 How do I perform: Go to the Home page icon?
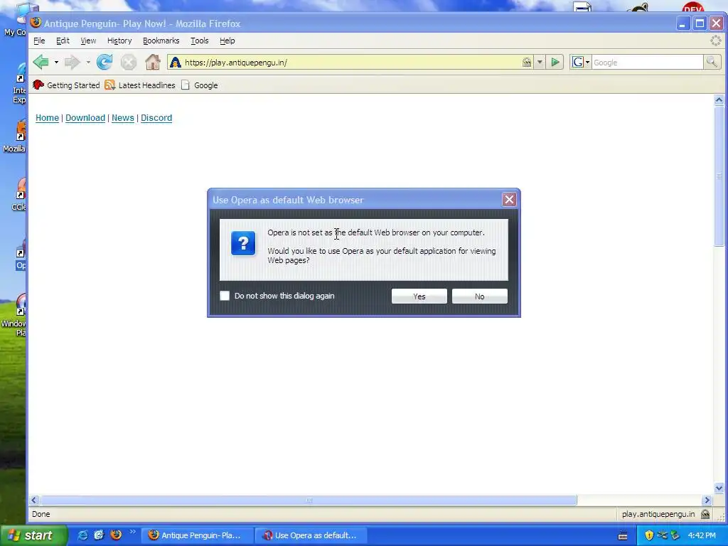(153, 62)
